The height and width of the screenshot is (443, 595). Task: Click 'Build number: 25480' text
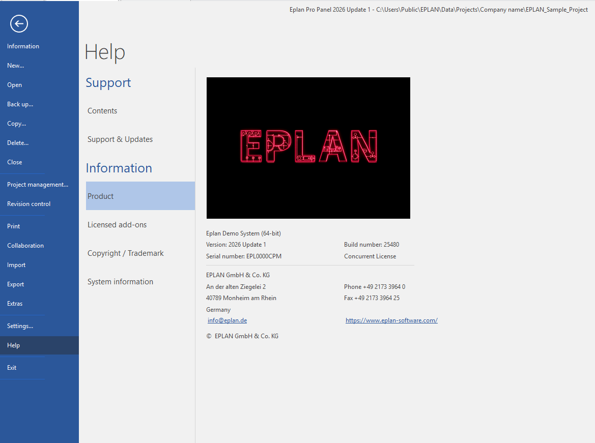coord(372,245)
